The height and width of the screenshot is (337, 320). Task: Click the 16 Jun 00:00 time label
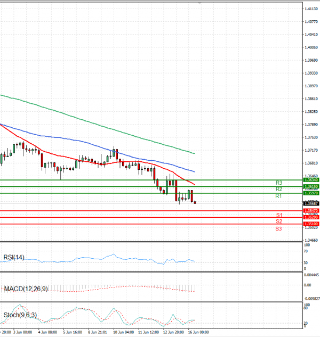point(197,332)
